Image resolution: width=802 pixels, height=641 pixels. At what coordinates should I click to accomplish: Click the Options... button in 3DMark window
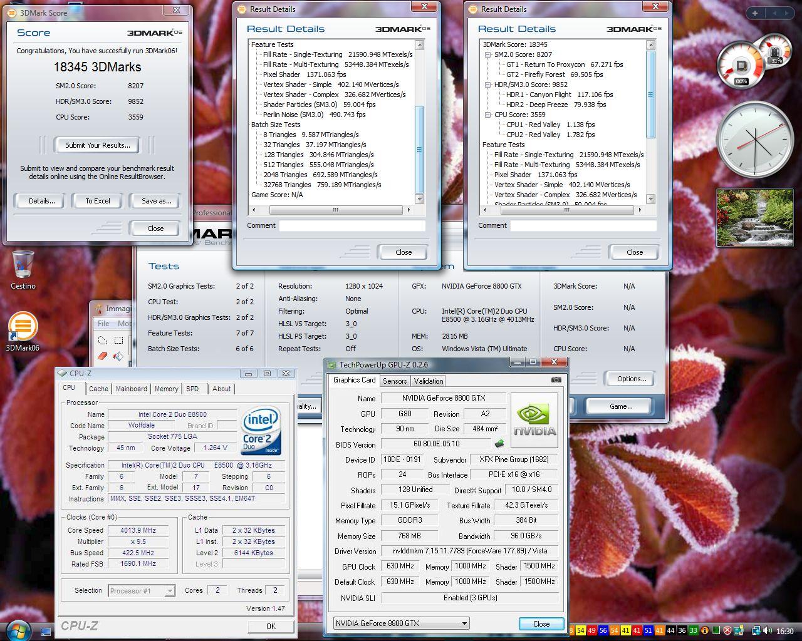pos(632,379)
